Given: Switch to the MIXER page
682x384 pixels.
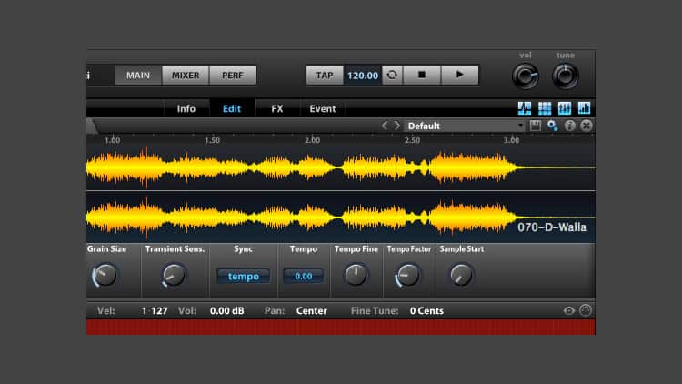Looking at the screenshot, I should click(x=186, y=75).
